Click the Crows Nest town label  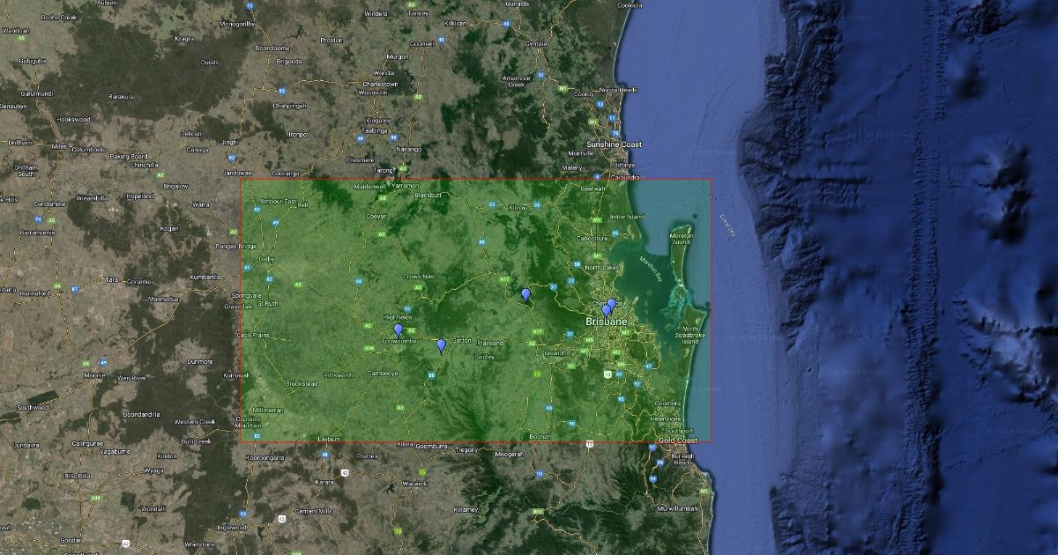(420, 277)
